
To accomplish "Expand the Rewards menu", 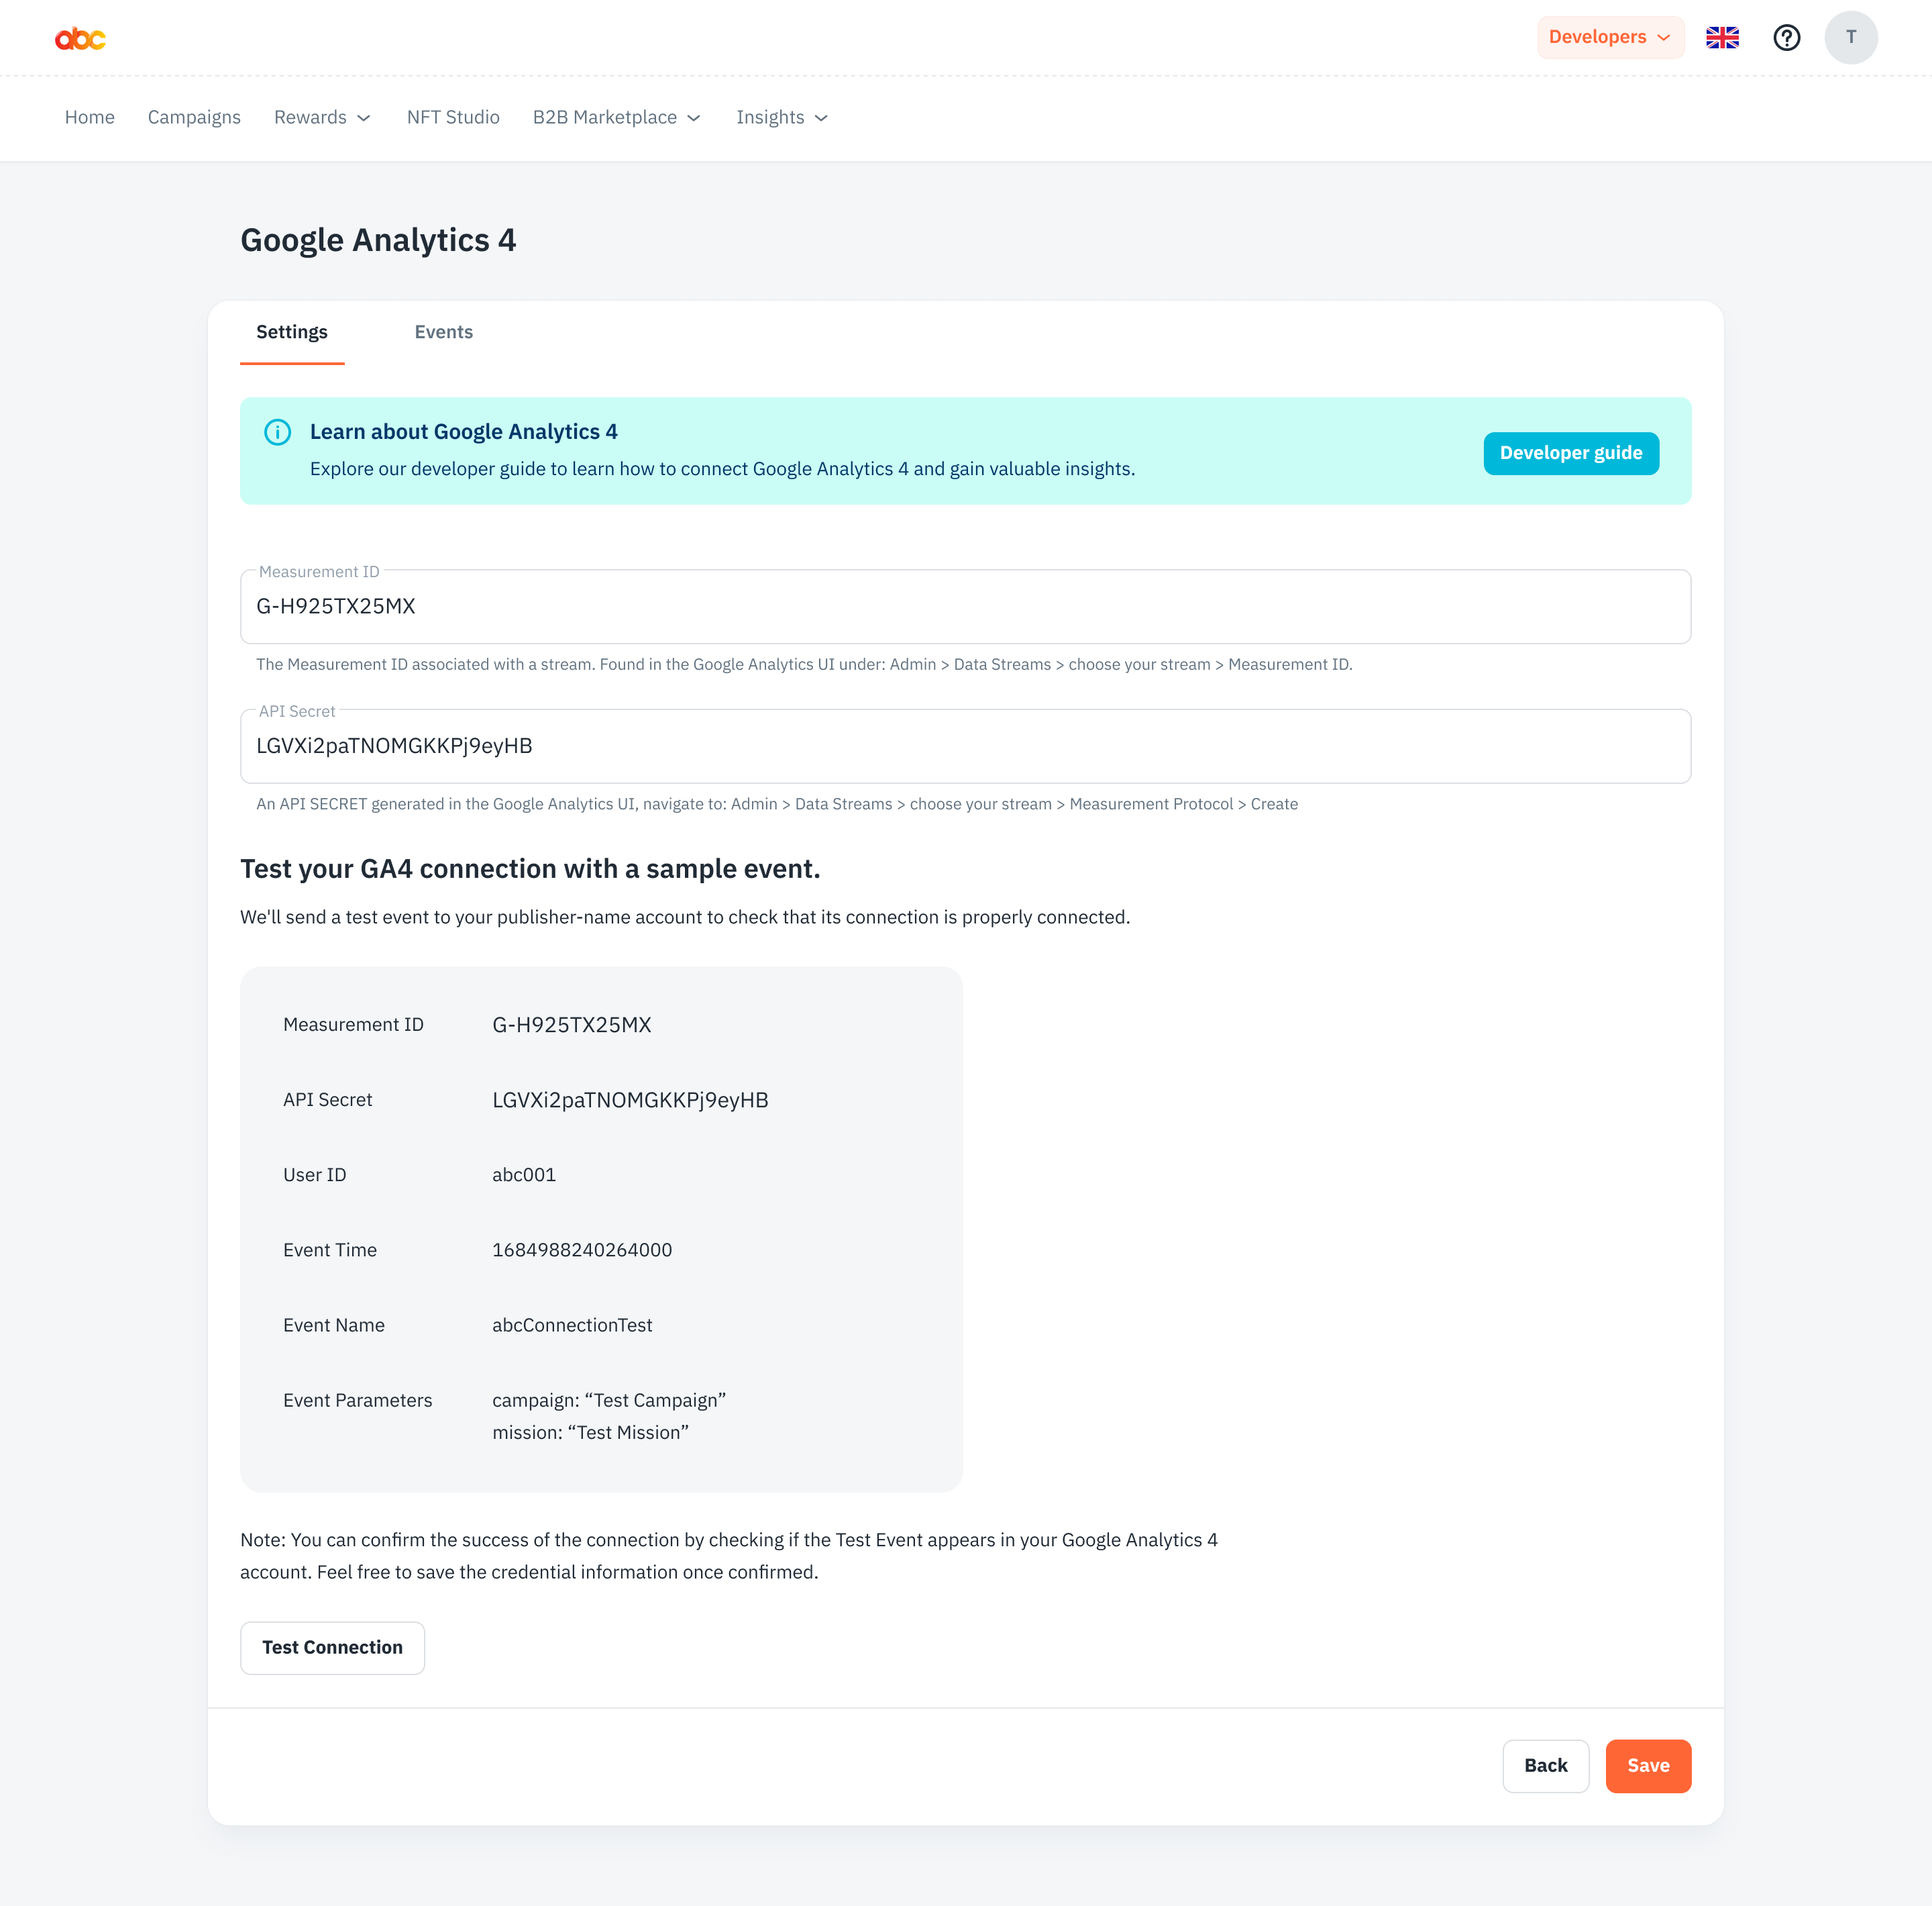I will 322,118.
